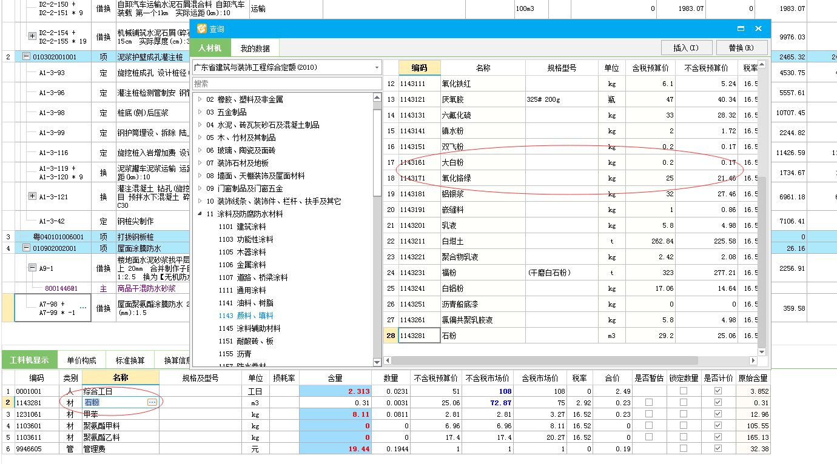
Task: Switch to the 我的数据 tab
Action: (255, 48)
